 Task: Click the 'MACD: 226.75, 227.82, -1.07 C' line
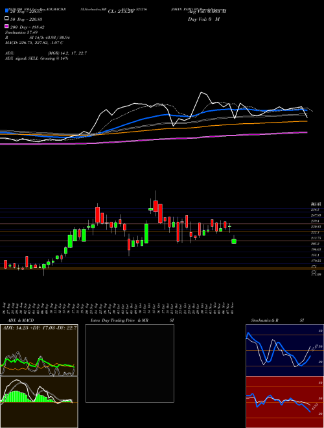pos(34,43)
